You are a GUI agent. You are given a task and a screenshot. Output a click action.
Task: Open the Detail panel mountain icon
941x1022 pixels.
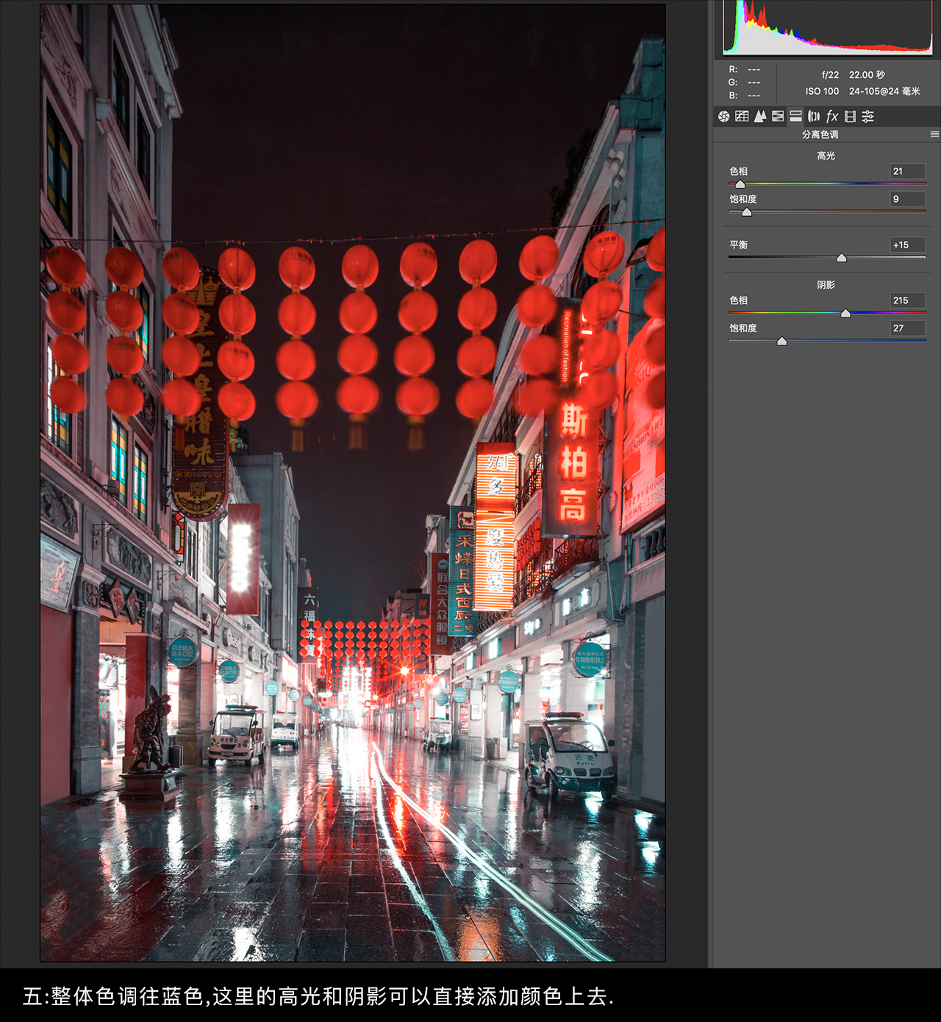coord(760,116)
